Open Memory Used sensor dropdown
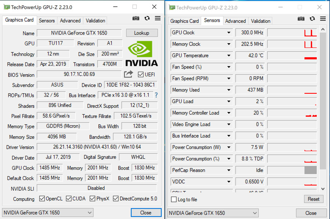This screenshot has width=330, height=219. (x=228, y=90)
